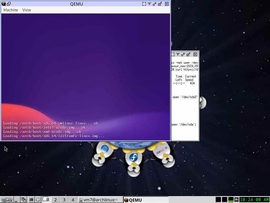Click 'Loading /arch/boot/intel-ucode.img...ok' line
Image resolution: width=270 pixels, height=203 pixels.
click(44, 128)
